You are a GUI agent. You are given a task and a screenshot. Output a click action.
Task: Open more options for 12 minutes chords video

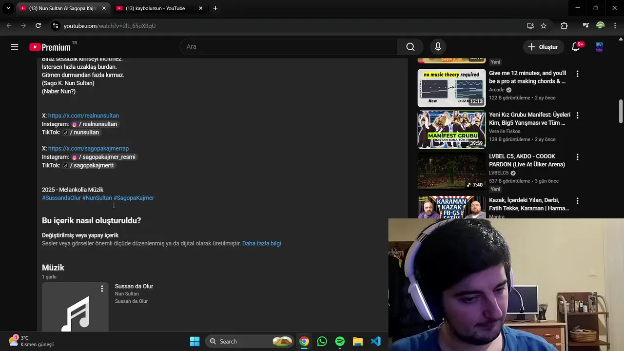pos(577,74)
